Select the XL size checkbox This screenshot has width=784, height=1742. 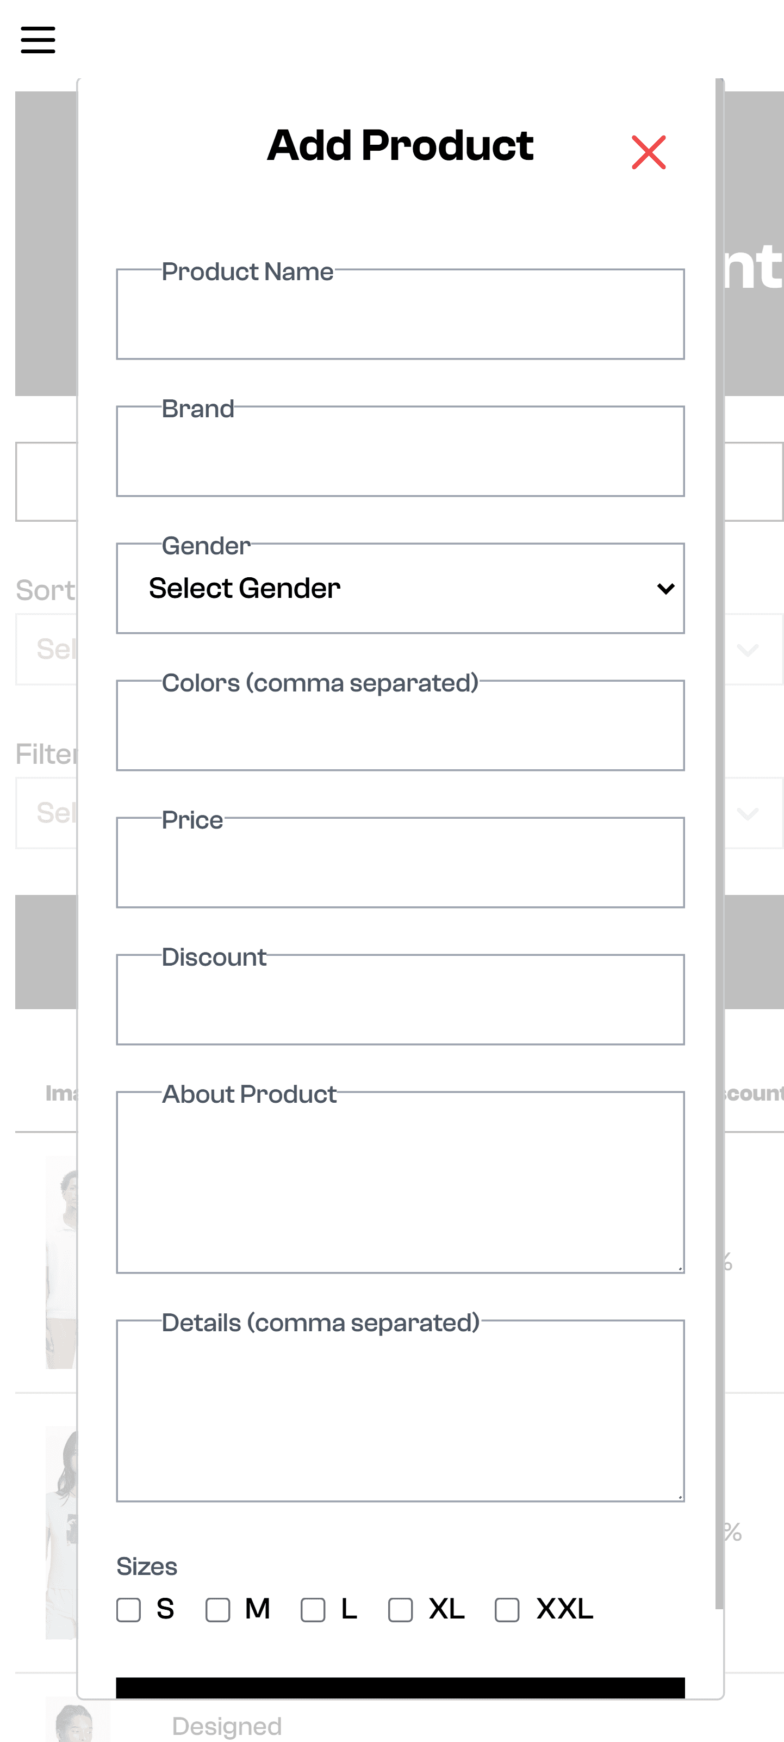pyautogui.click(x=400, y=1610)
